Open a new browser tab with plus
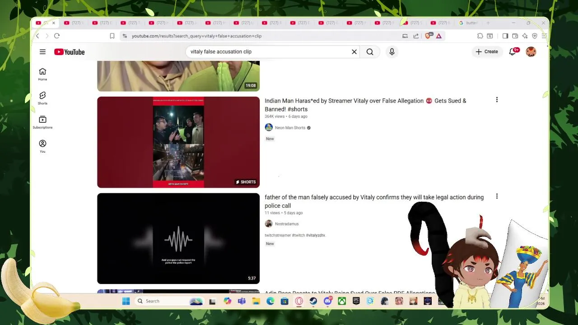578x325 pixels. tap(488, 23)
